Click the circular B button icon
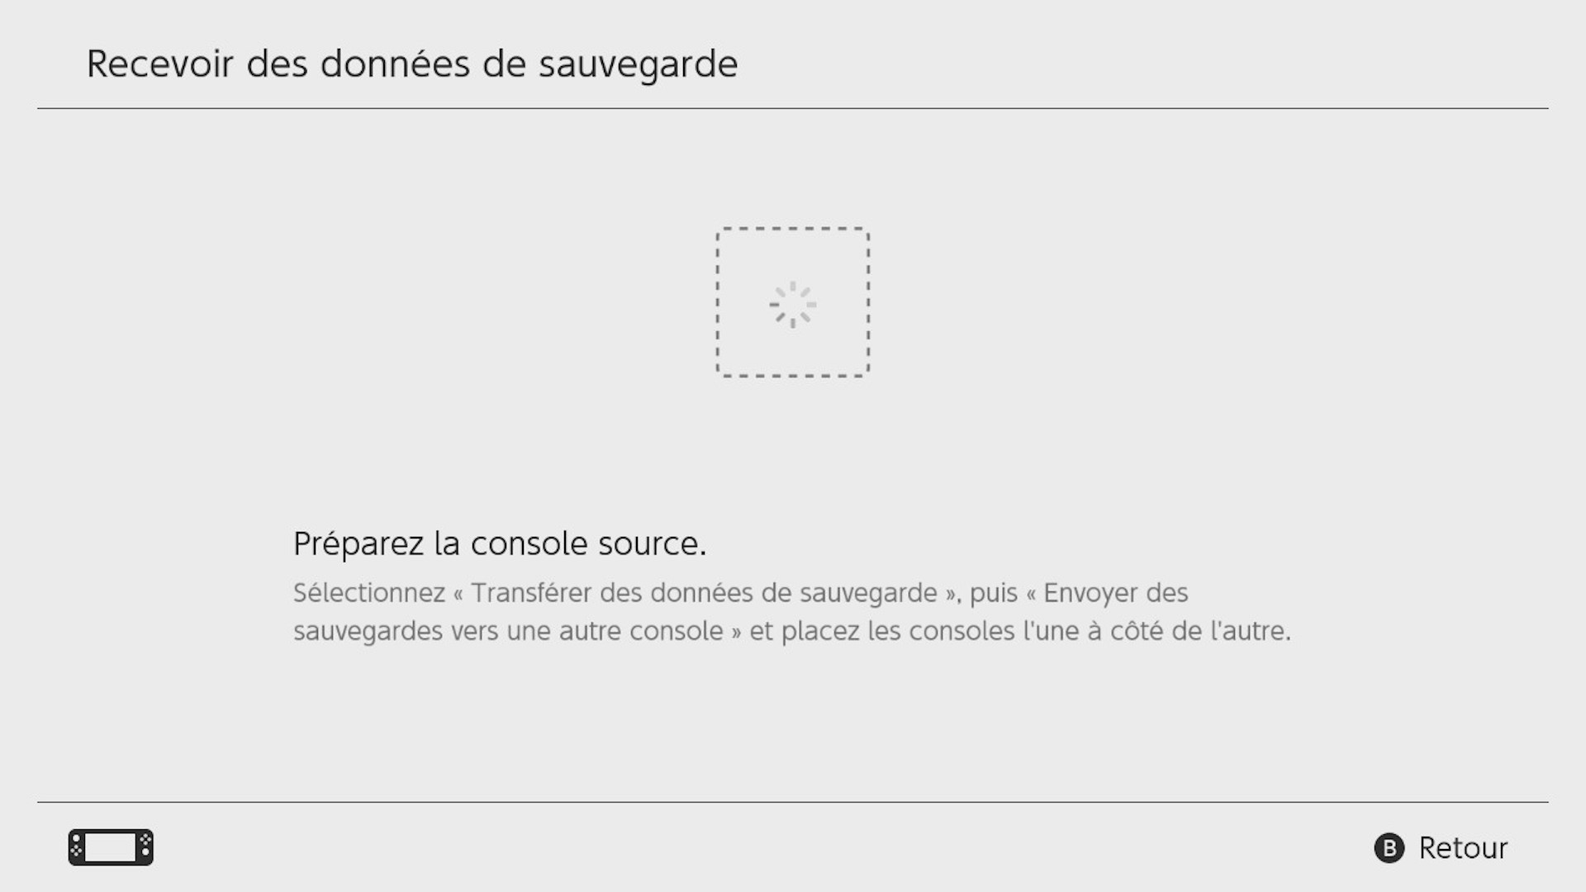Screen dimensions: 1586x892 (x=1389, y=848)
